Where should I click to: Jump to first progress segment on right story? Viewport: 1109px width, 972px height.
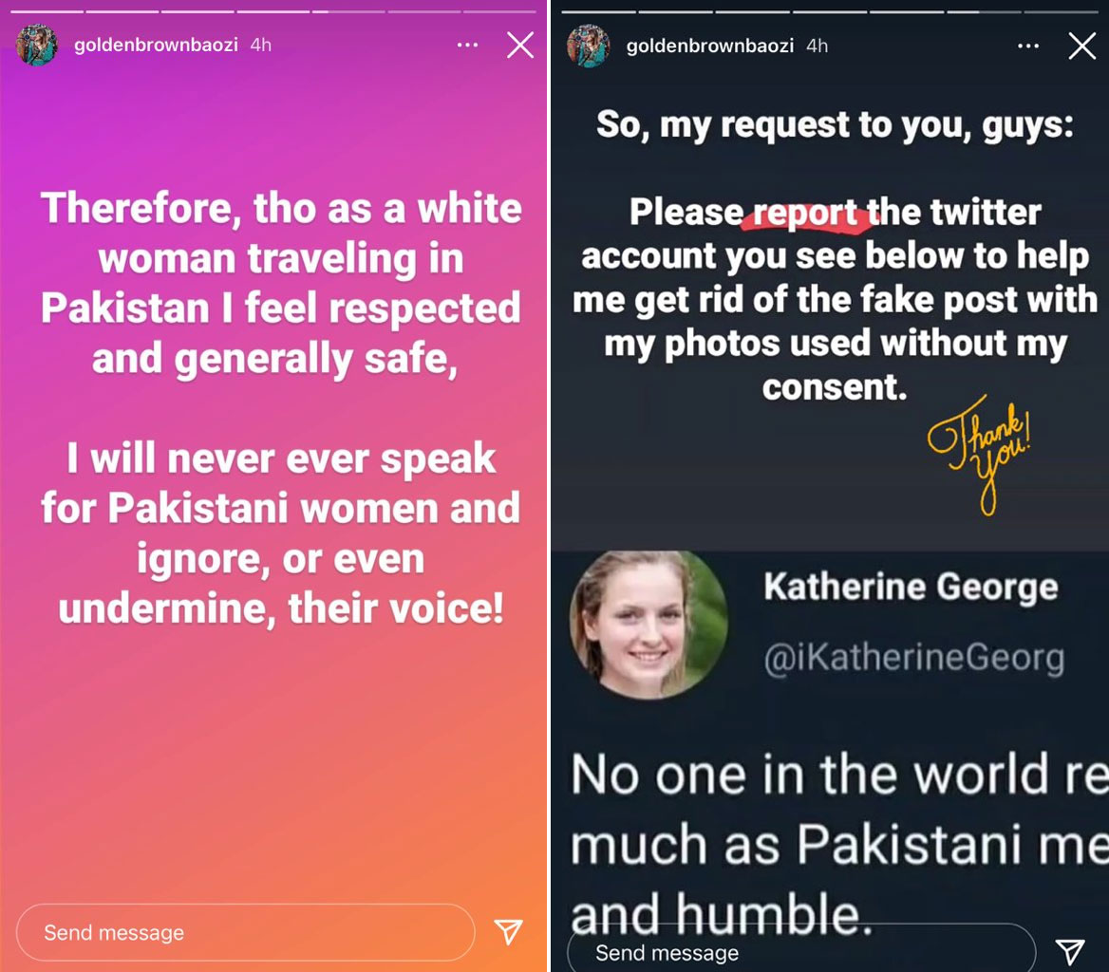[x=599, y=11]
